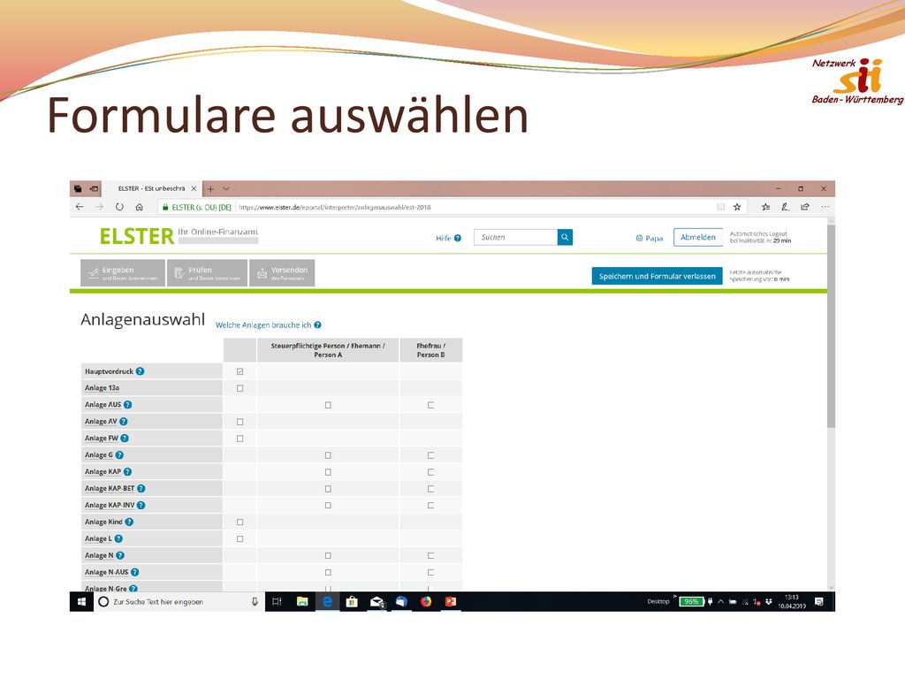
Task: Open the help icon next to Anlage KAP
Action: click(127, 472)
